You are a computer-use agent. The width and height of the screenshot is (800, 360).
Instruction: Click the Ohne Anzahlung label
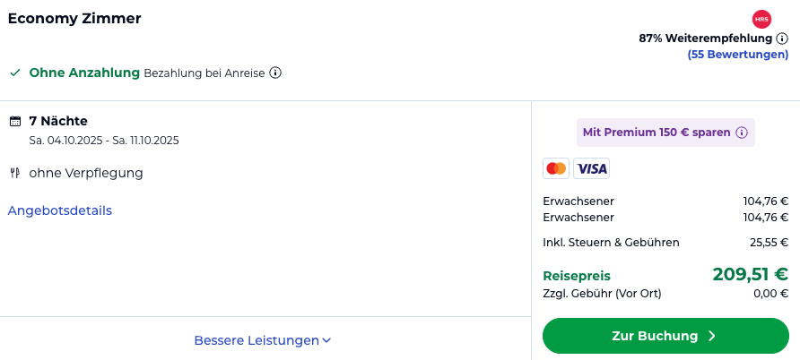pyautogui.click(x=84, y=73)
